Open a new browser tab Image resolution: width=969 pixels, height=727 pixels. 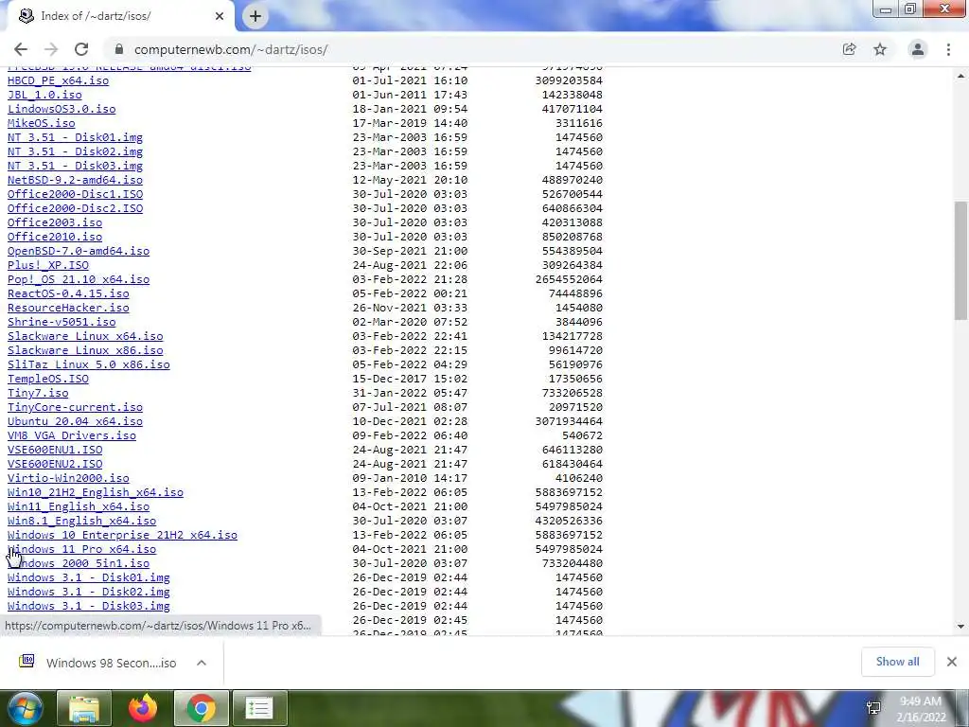[255, 16]
